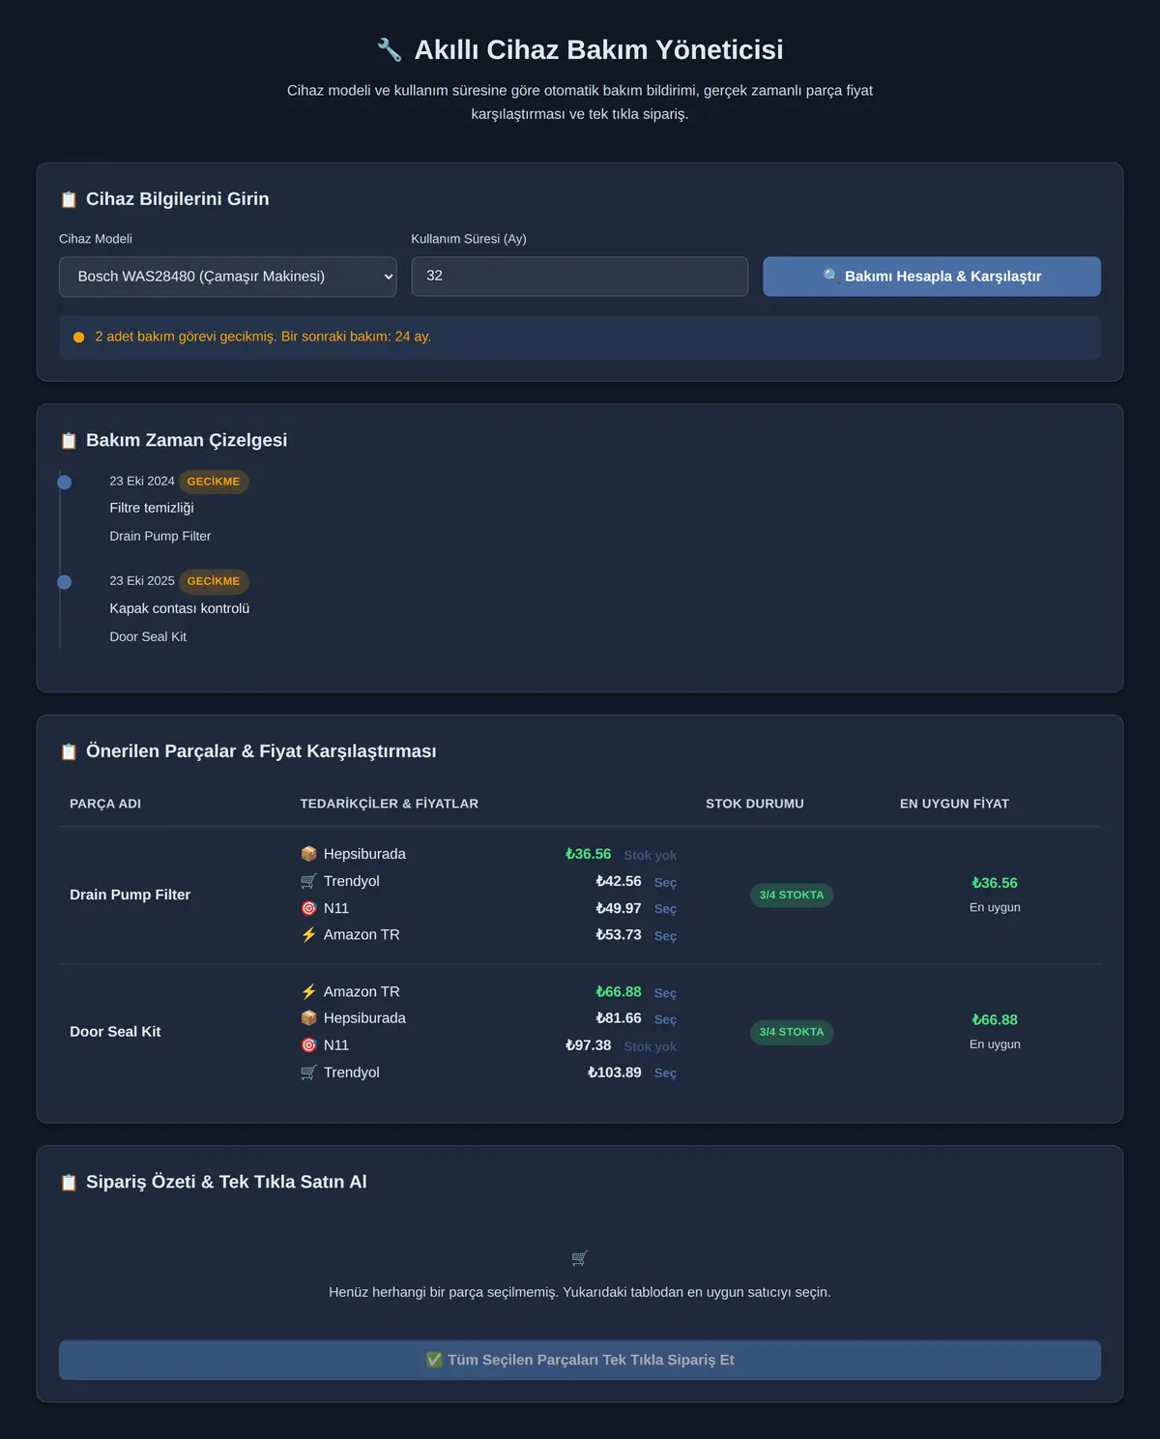Click the empty cart icon in the order summary
Screen dimensions: 1160x1439
[580, 1258]
